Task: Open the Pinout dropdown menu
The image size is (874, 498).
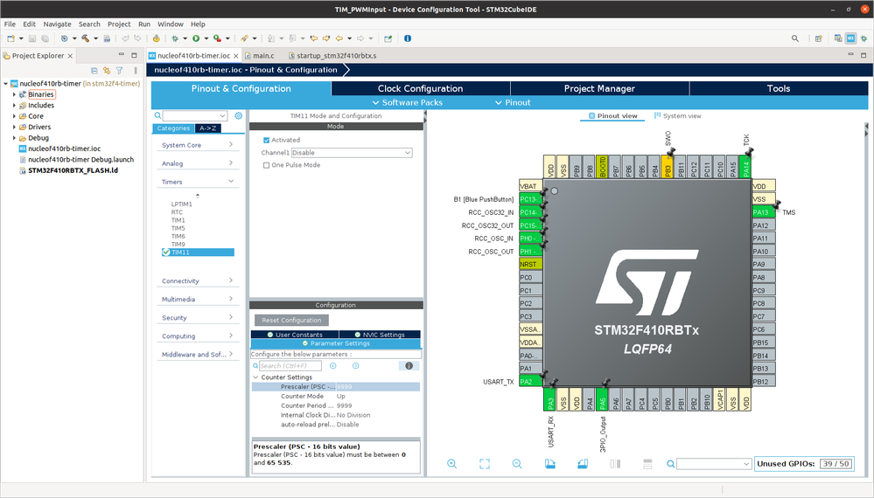Action: coord(513,102)
